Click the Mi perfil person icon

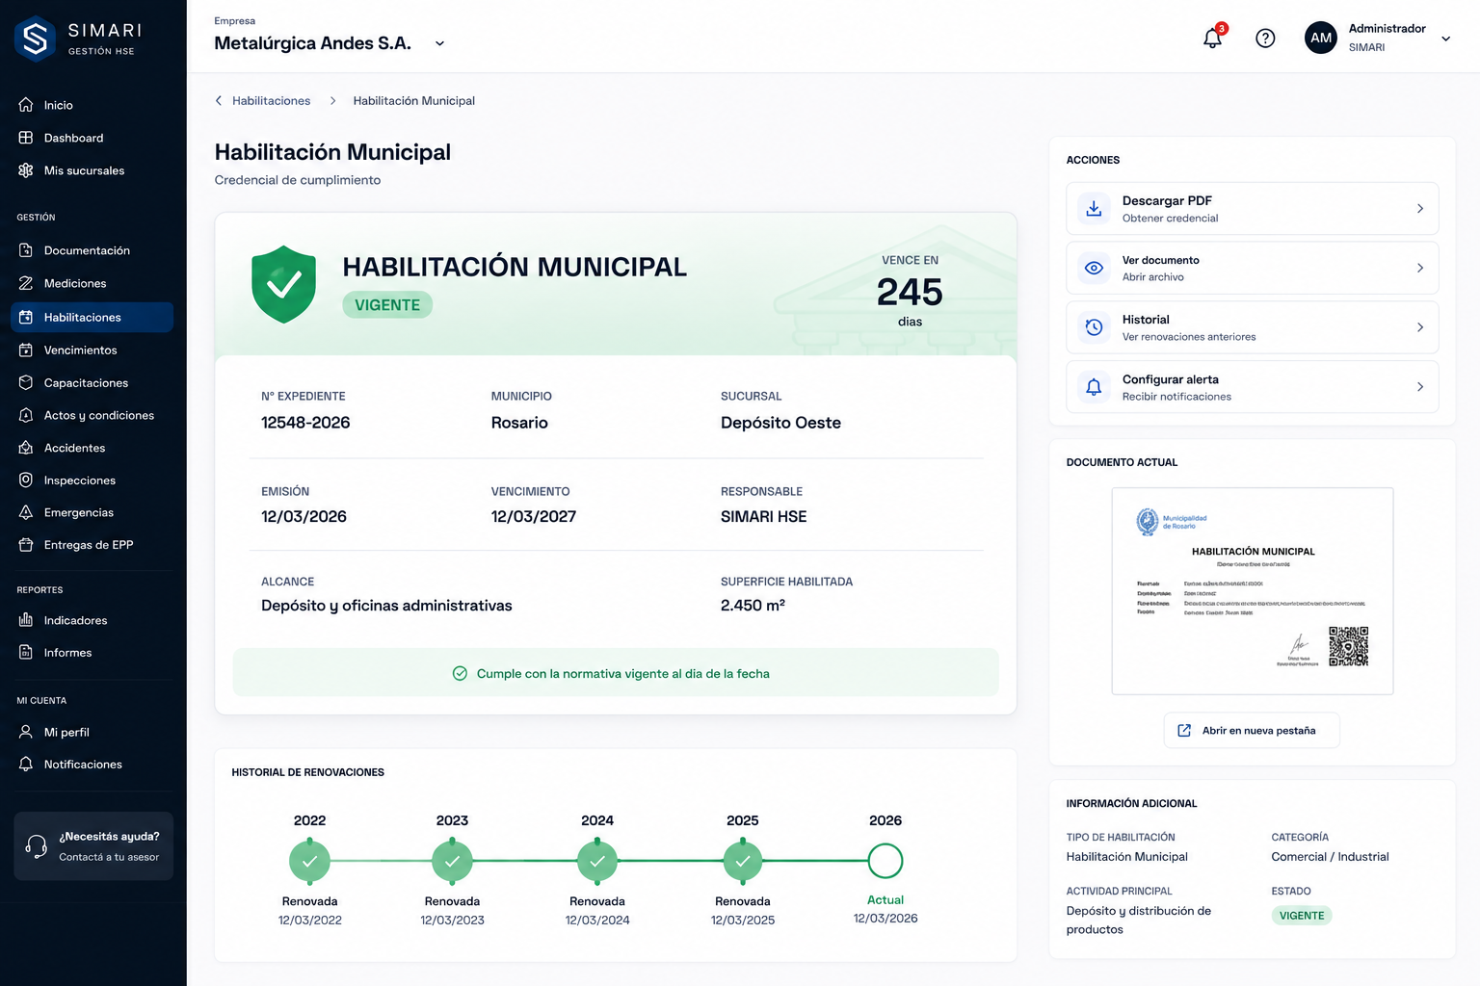click(x=26, y=732)
